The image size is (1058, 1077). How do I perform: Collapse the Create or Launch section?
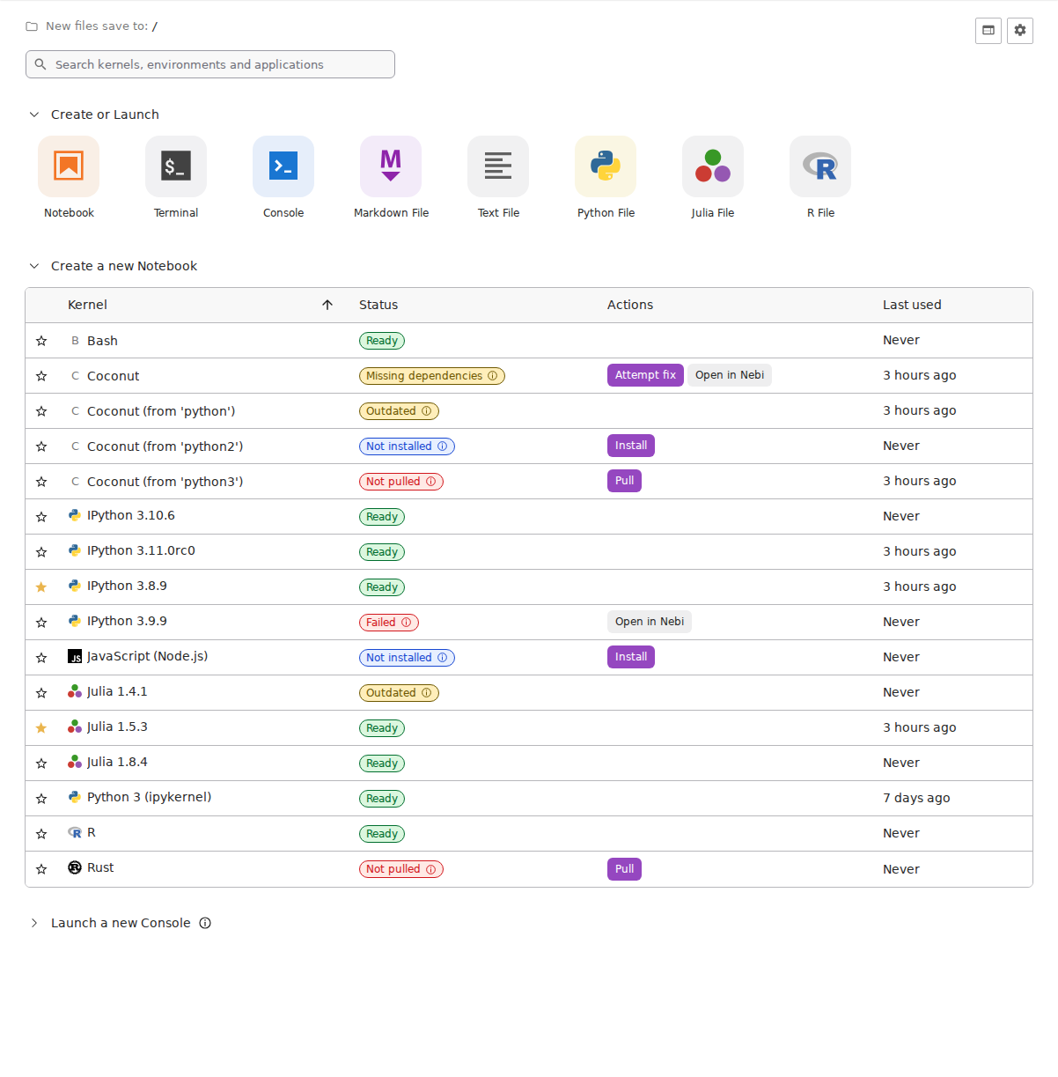[x=34, y=114]
